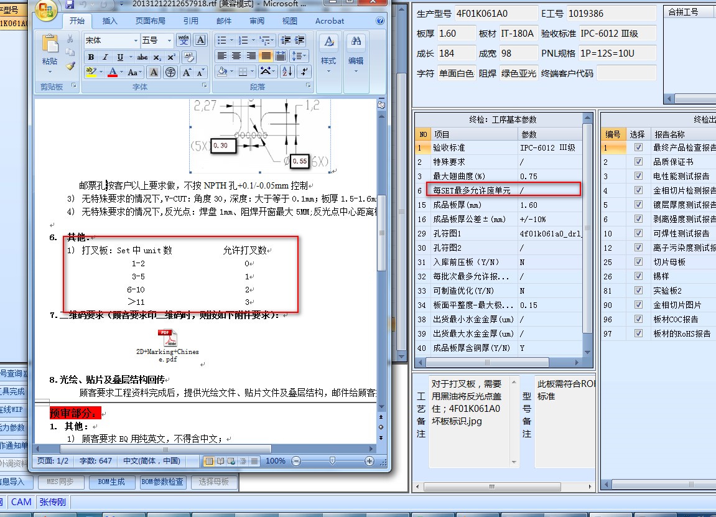716x517 pixels.
Task: Open the bullet list style dropdown arrow
Action: (x=231, y=40)
